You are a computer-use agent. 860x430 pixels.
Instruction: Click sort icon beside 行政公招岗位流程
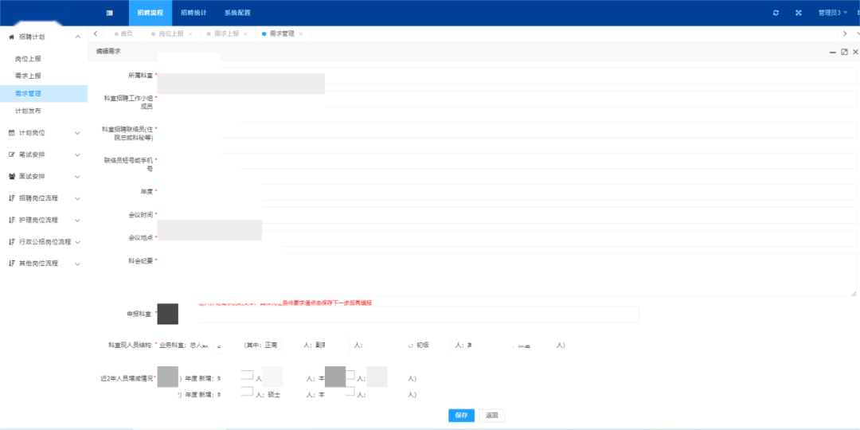(x=11, y=241)
